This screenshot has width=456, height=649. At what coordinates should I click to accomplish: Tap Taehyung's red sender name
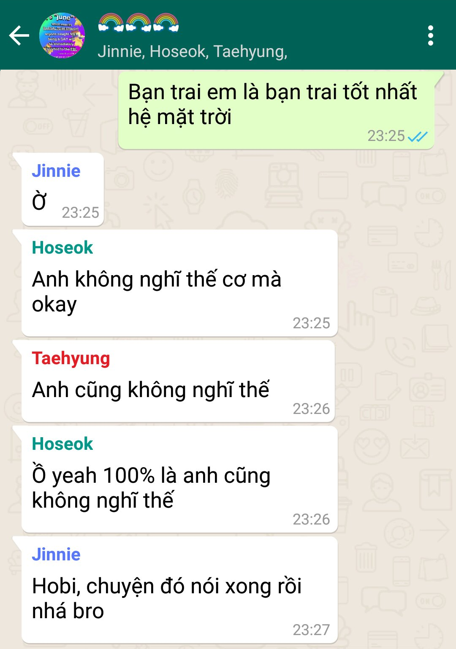tap(71, 358)
